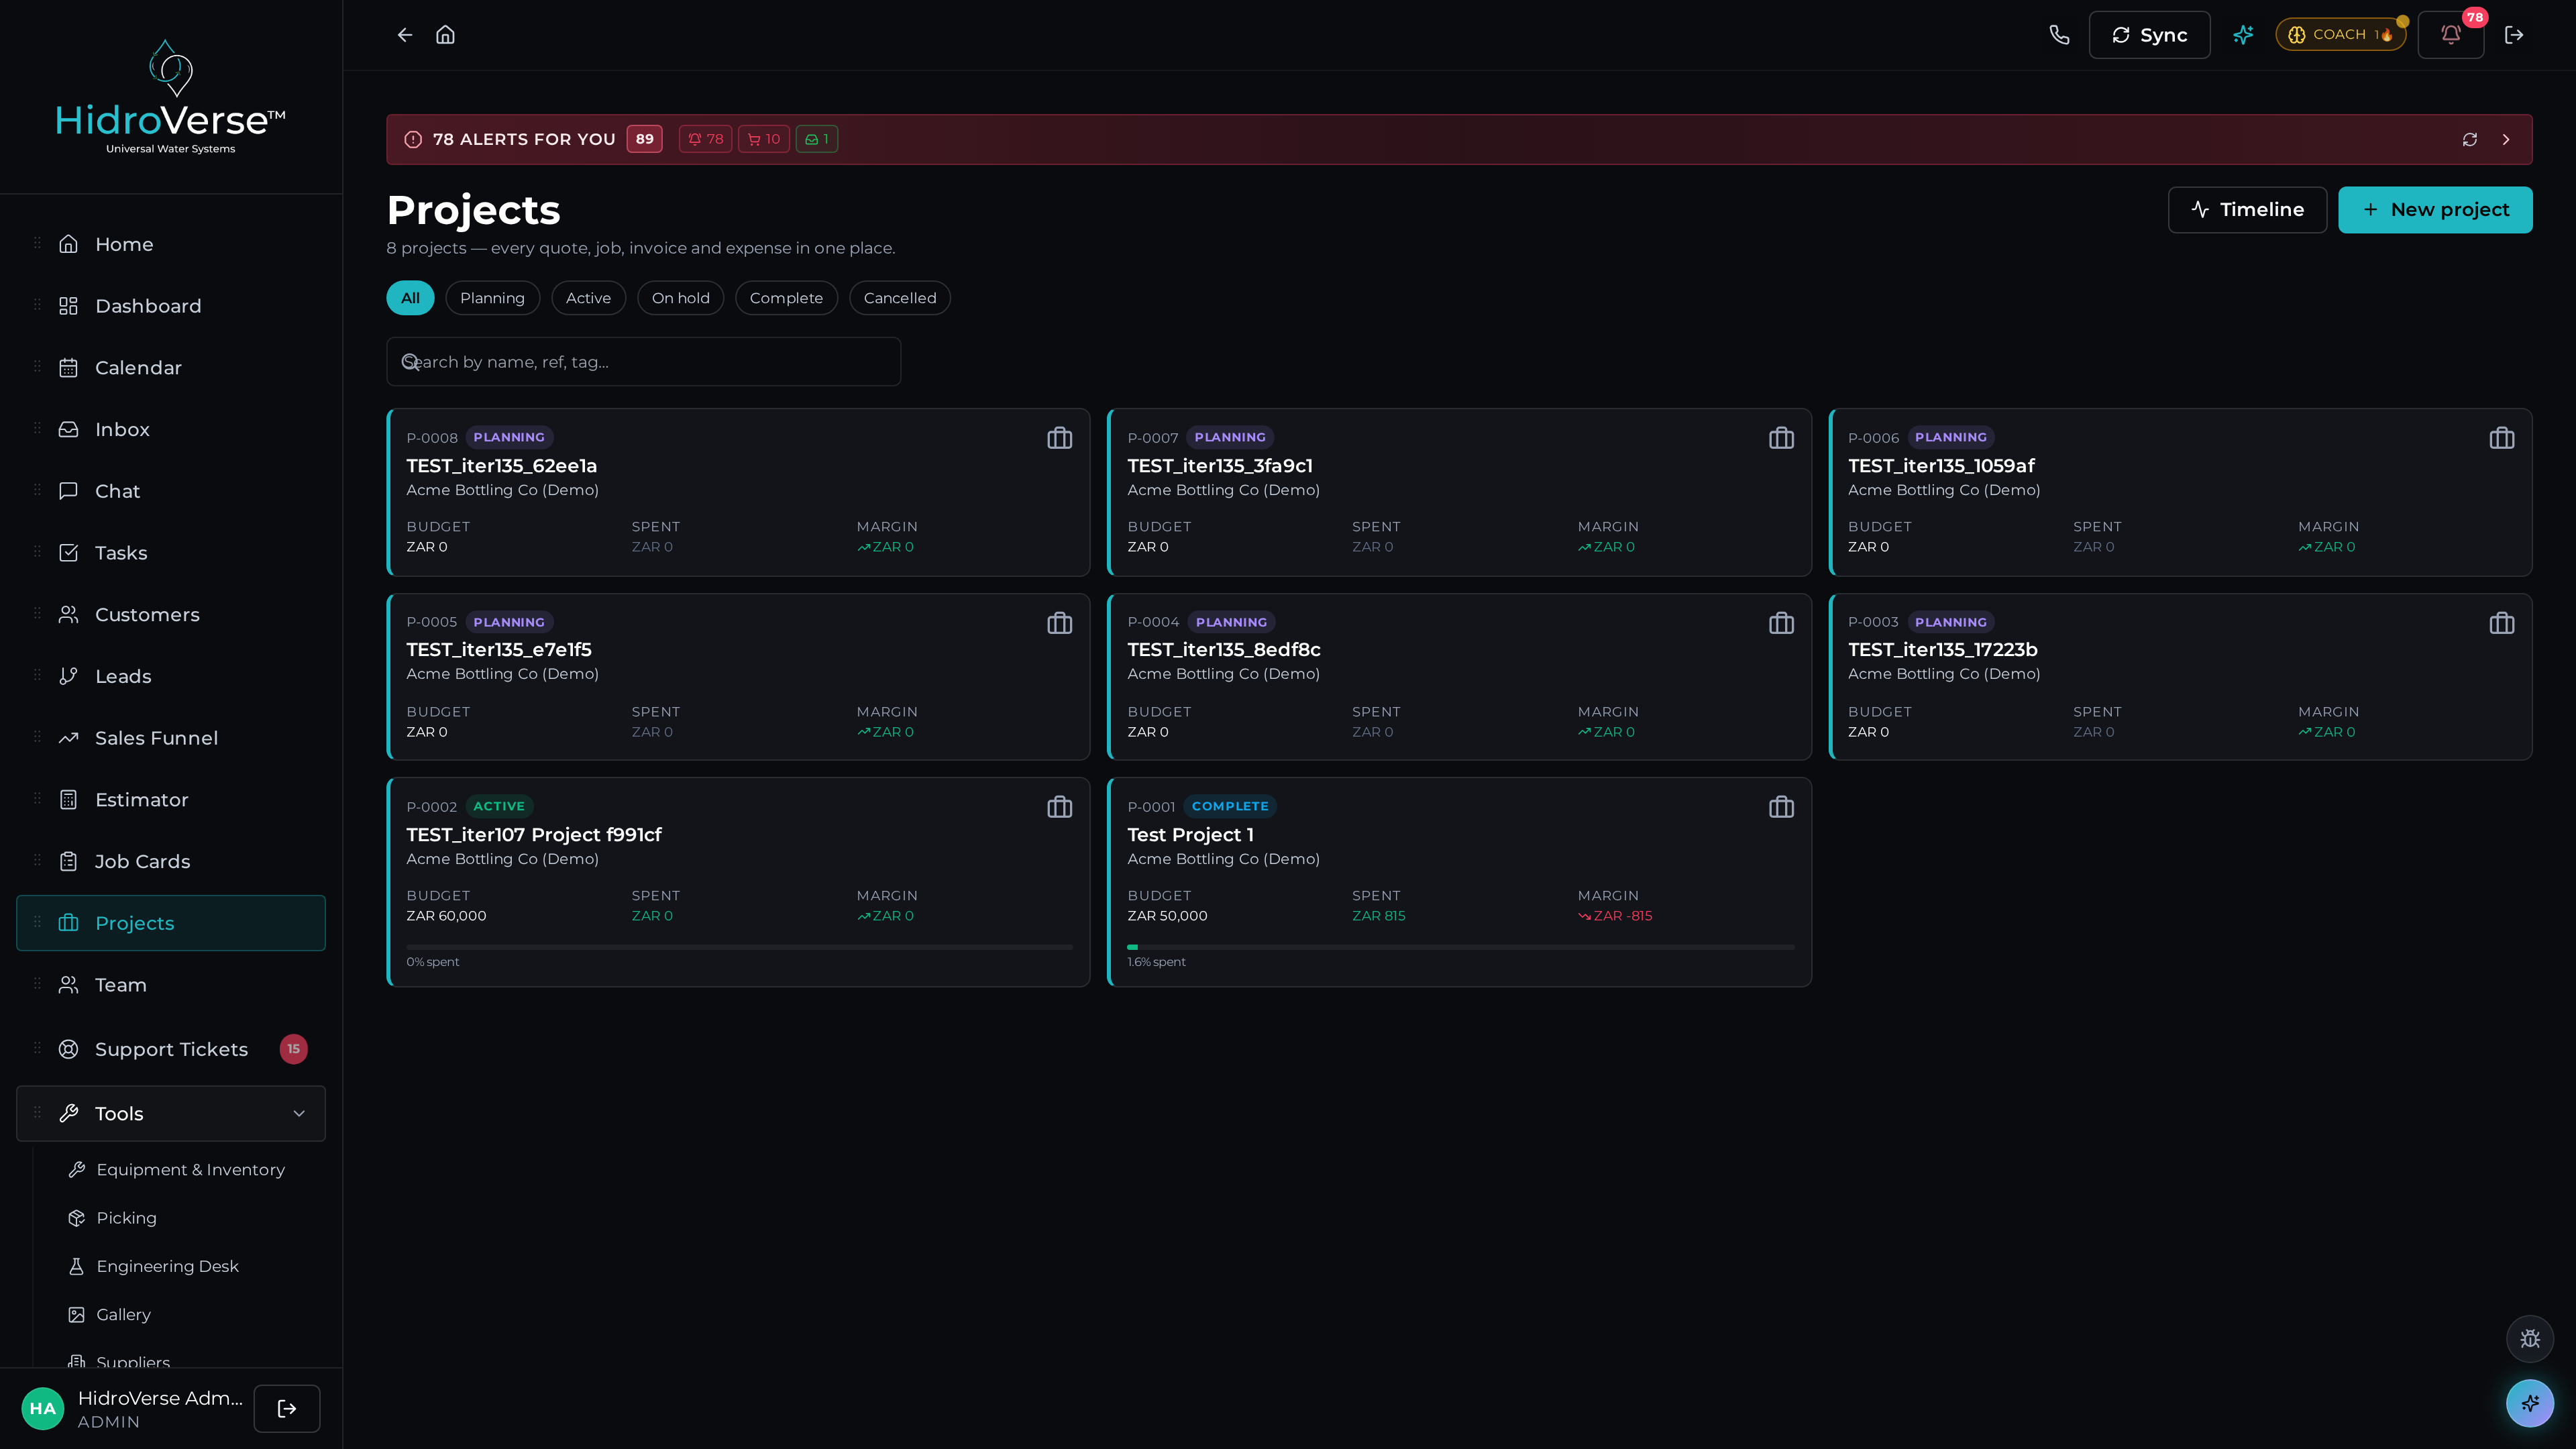Open the briefcase icon on project P-0008
The height and width of the screenshot is (1449, 2576).
tap(1060, 438)
